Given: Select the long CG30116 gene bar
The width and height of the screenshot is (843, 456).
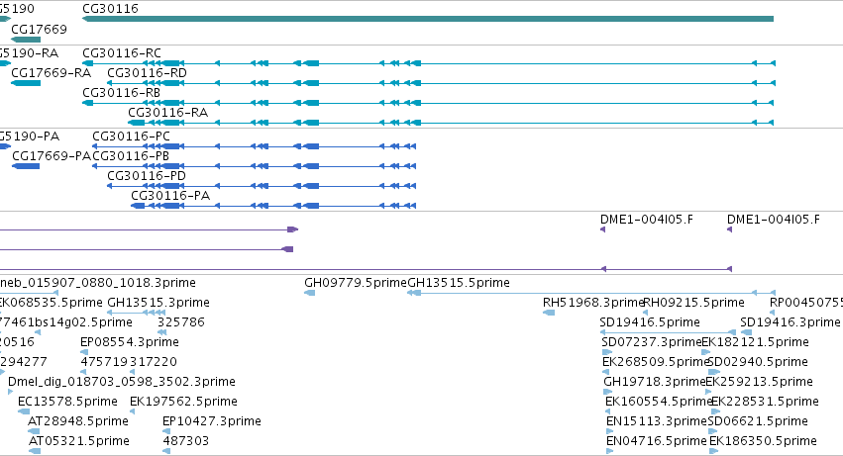Looking at the screenshot, I should coord(428,19).
